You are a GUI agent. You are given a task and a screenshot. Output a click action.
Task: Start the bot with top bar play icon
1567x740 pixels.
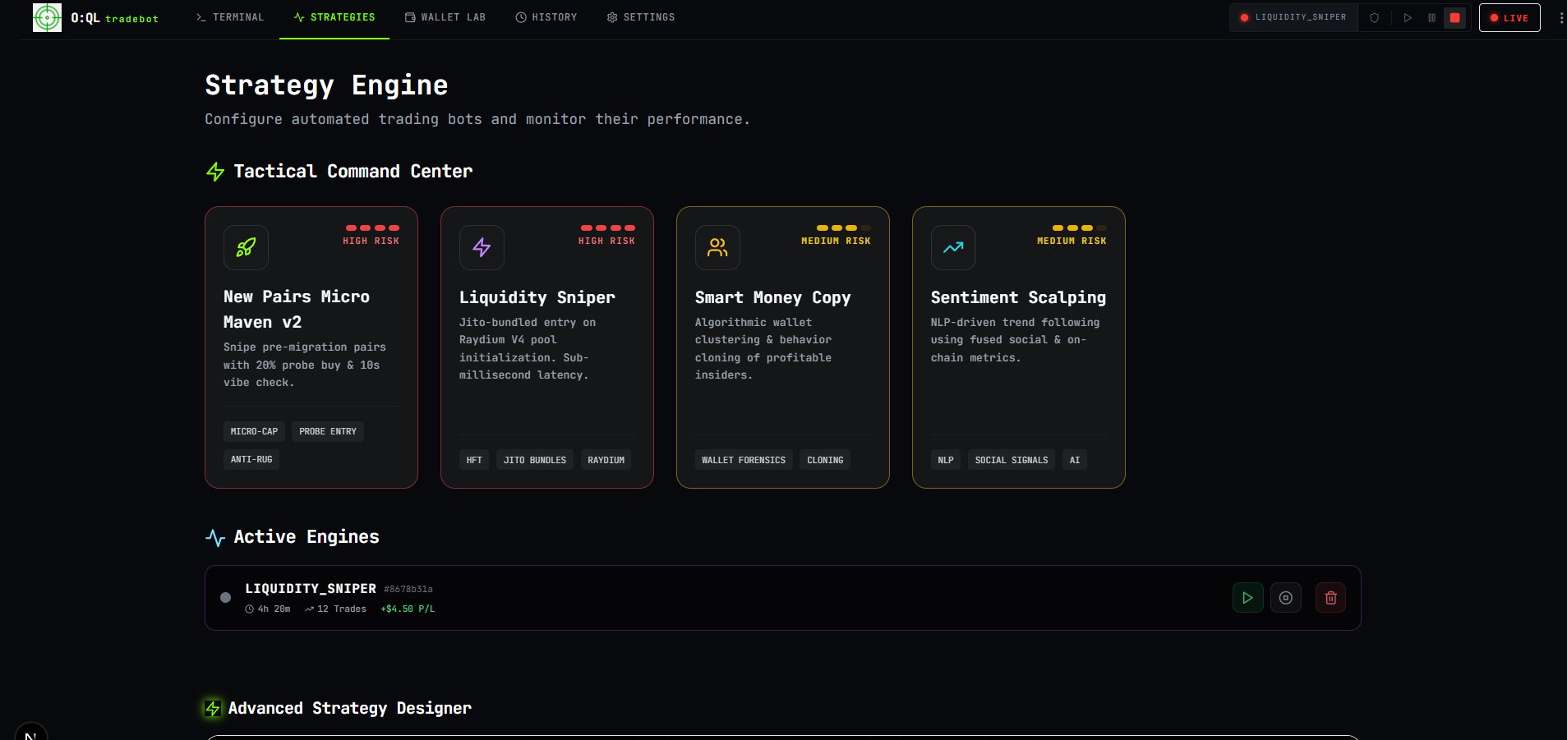tap(1408, 17)
